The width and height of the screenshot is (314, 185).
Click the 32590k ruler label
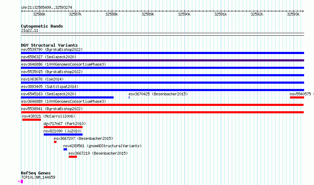tap(184, 14)
